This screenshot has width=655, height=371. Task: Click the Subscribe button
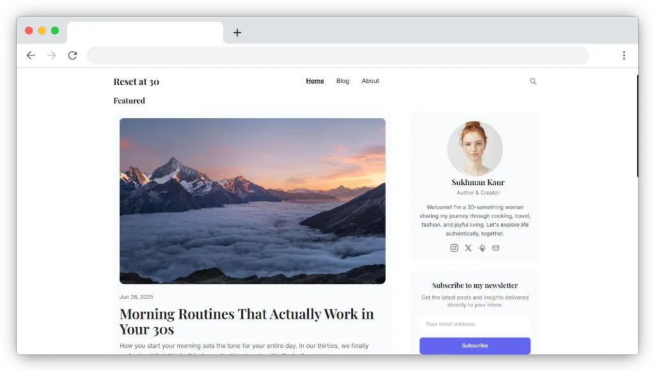coord(475,345)
